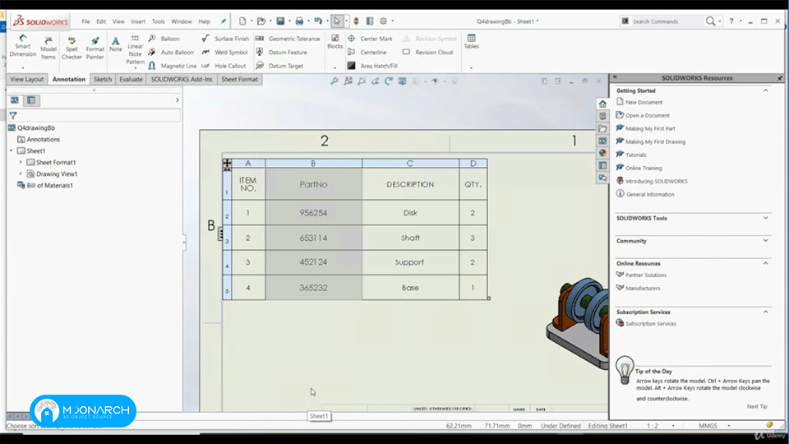Click the Shaft description cell

tap(410, 238)
